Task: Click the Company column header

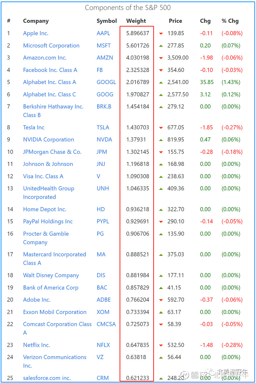Action: pyautogui.click(x=36, y=21)
